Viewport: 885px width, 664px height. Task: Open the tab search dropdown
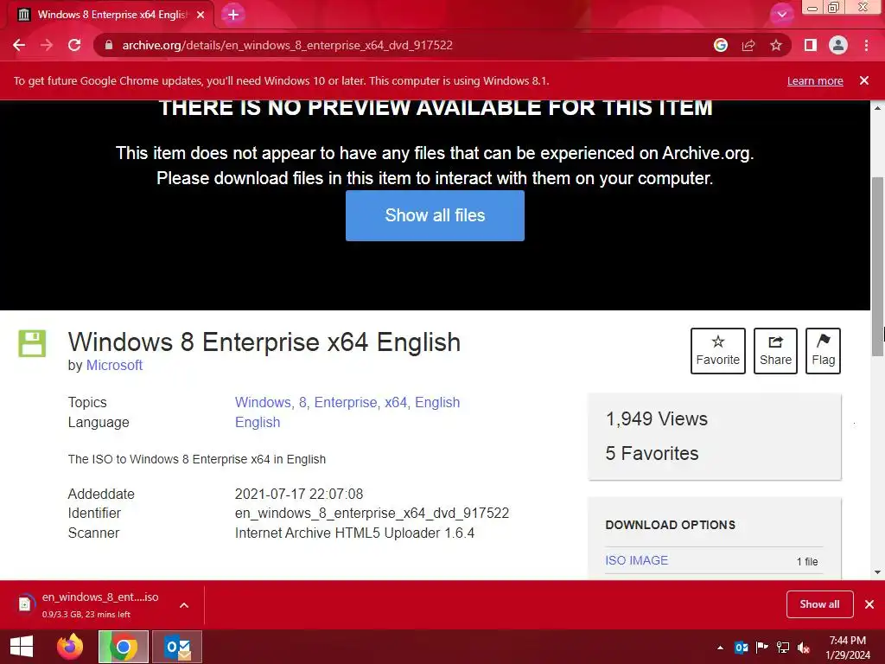(781, 15)
